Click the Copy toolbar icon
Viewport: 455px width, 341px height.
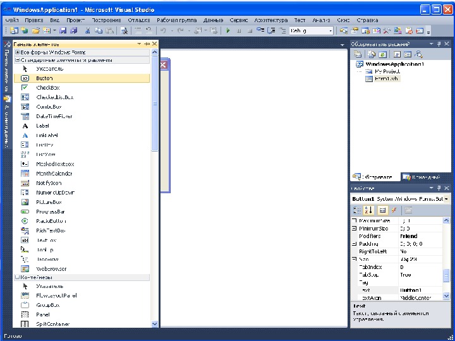coord(99,30)
